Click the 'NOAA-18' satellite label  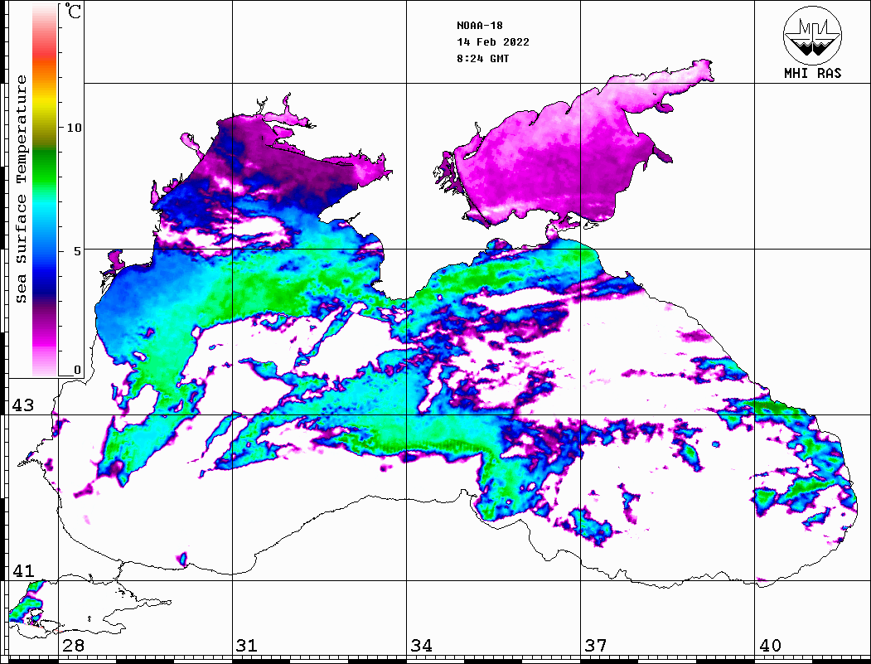pos(479,26)
